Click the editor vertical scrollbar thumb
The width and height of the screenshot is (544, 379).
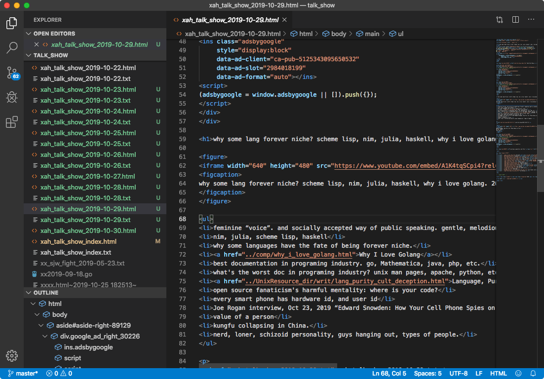click(x=541, y=158)
